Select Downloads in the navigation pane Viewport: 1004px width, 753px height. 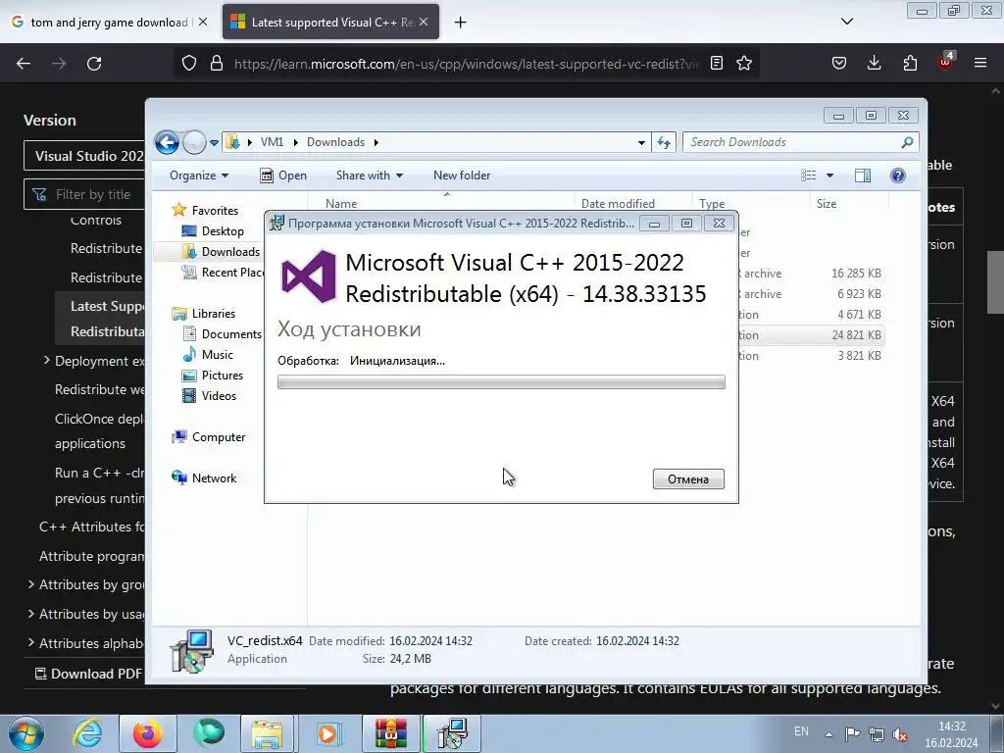click(230, 252)
